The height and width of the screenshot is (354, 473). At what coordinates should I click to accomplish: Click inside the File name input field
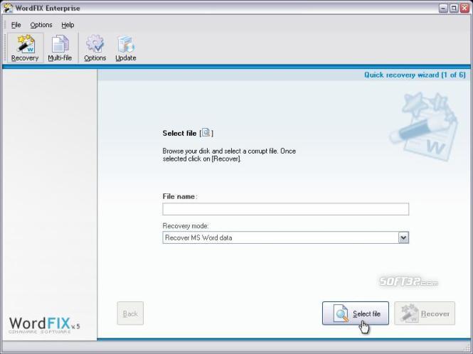pos(286,209)
